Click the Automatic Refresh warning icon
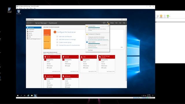185x104 pixels. point(87,26)
